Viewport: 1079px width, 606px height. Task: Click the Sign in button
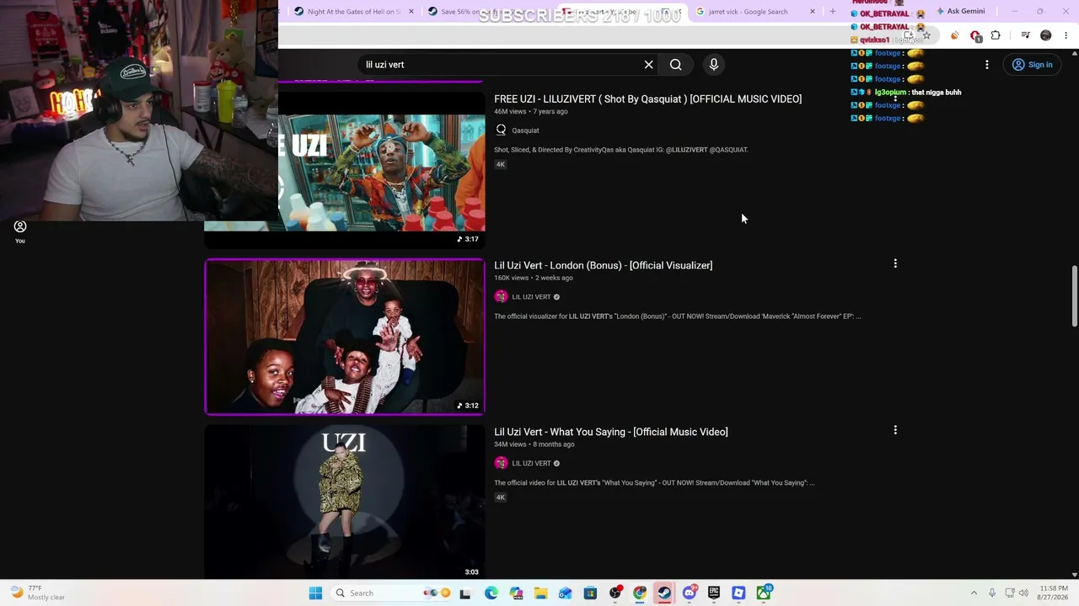pos(1033,65)
